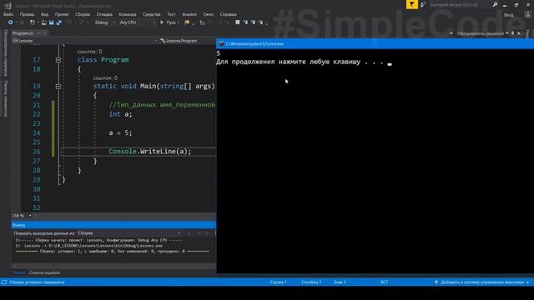Click the code line 'a = 5;'
The height and width of the screenshot is (300, 534).
[x=120, y=133]
